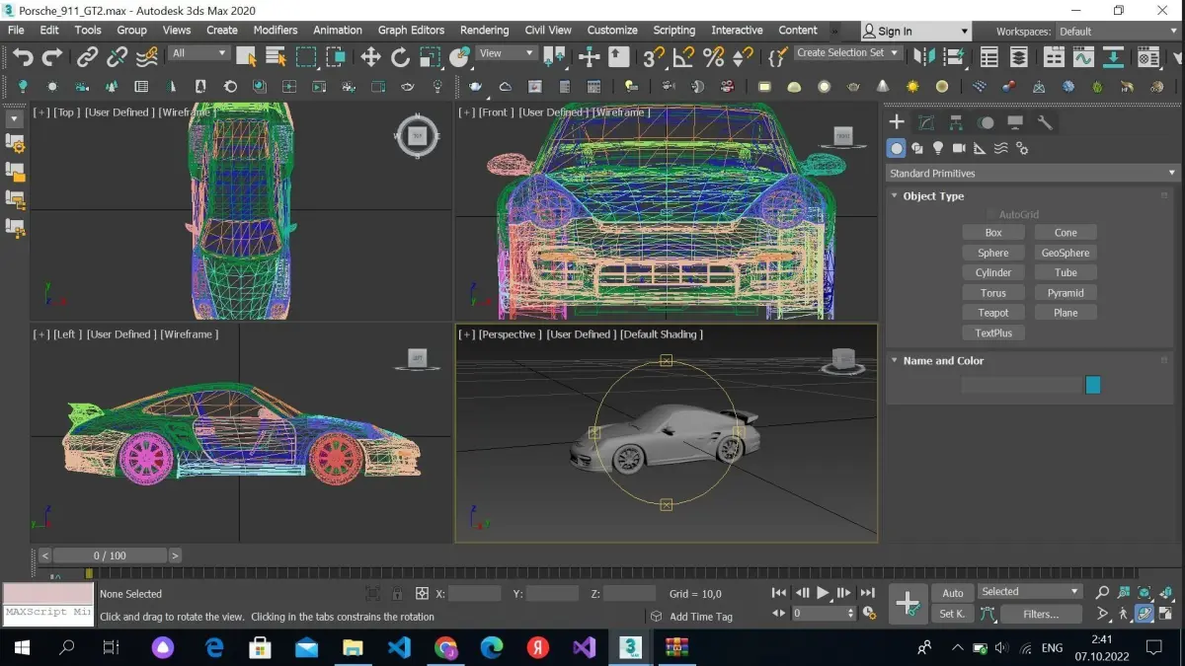Click the Unlink Selection icon
The width and height of the screenshot is (1185, 666).
tap(118, 57)
